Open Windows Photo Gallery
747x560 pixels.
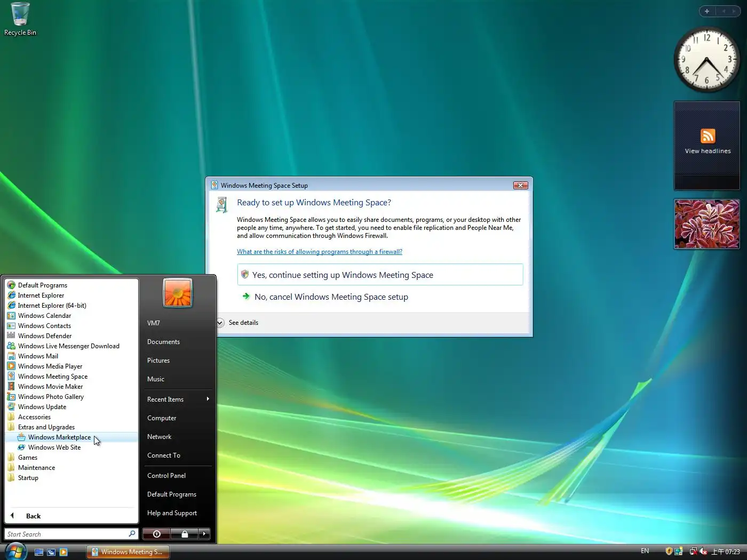point(71,397)
